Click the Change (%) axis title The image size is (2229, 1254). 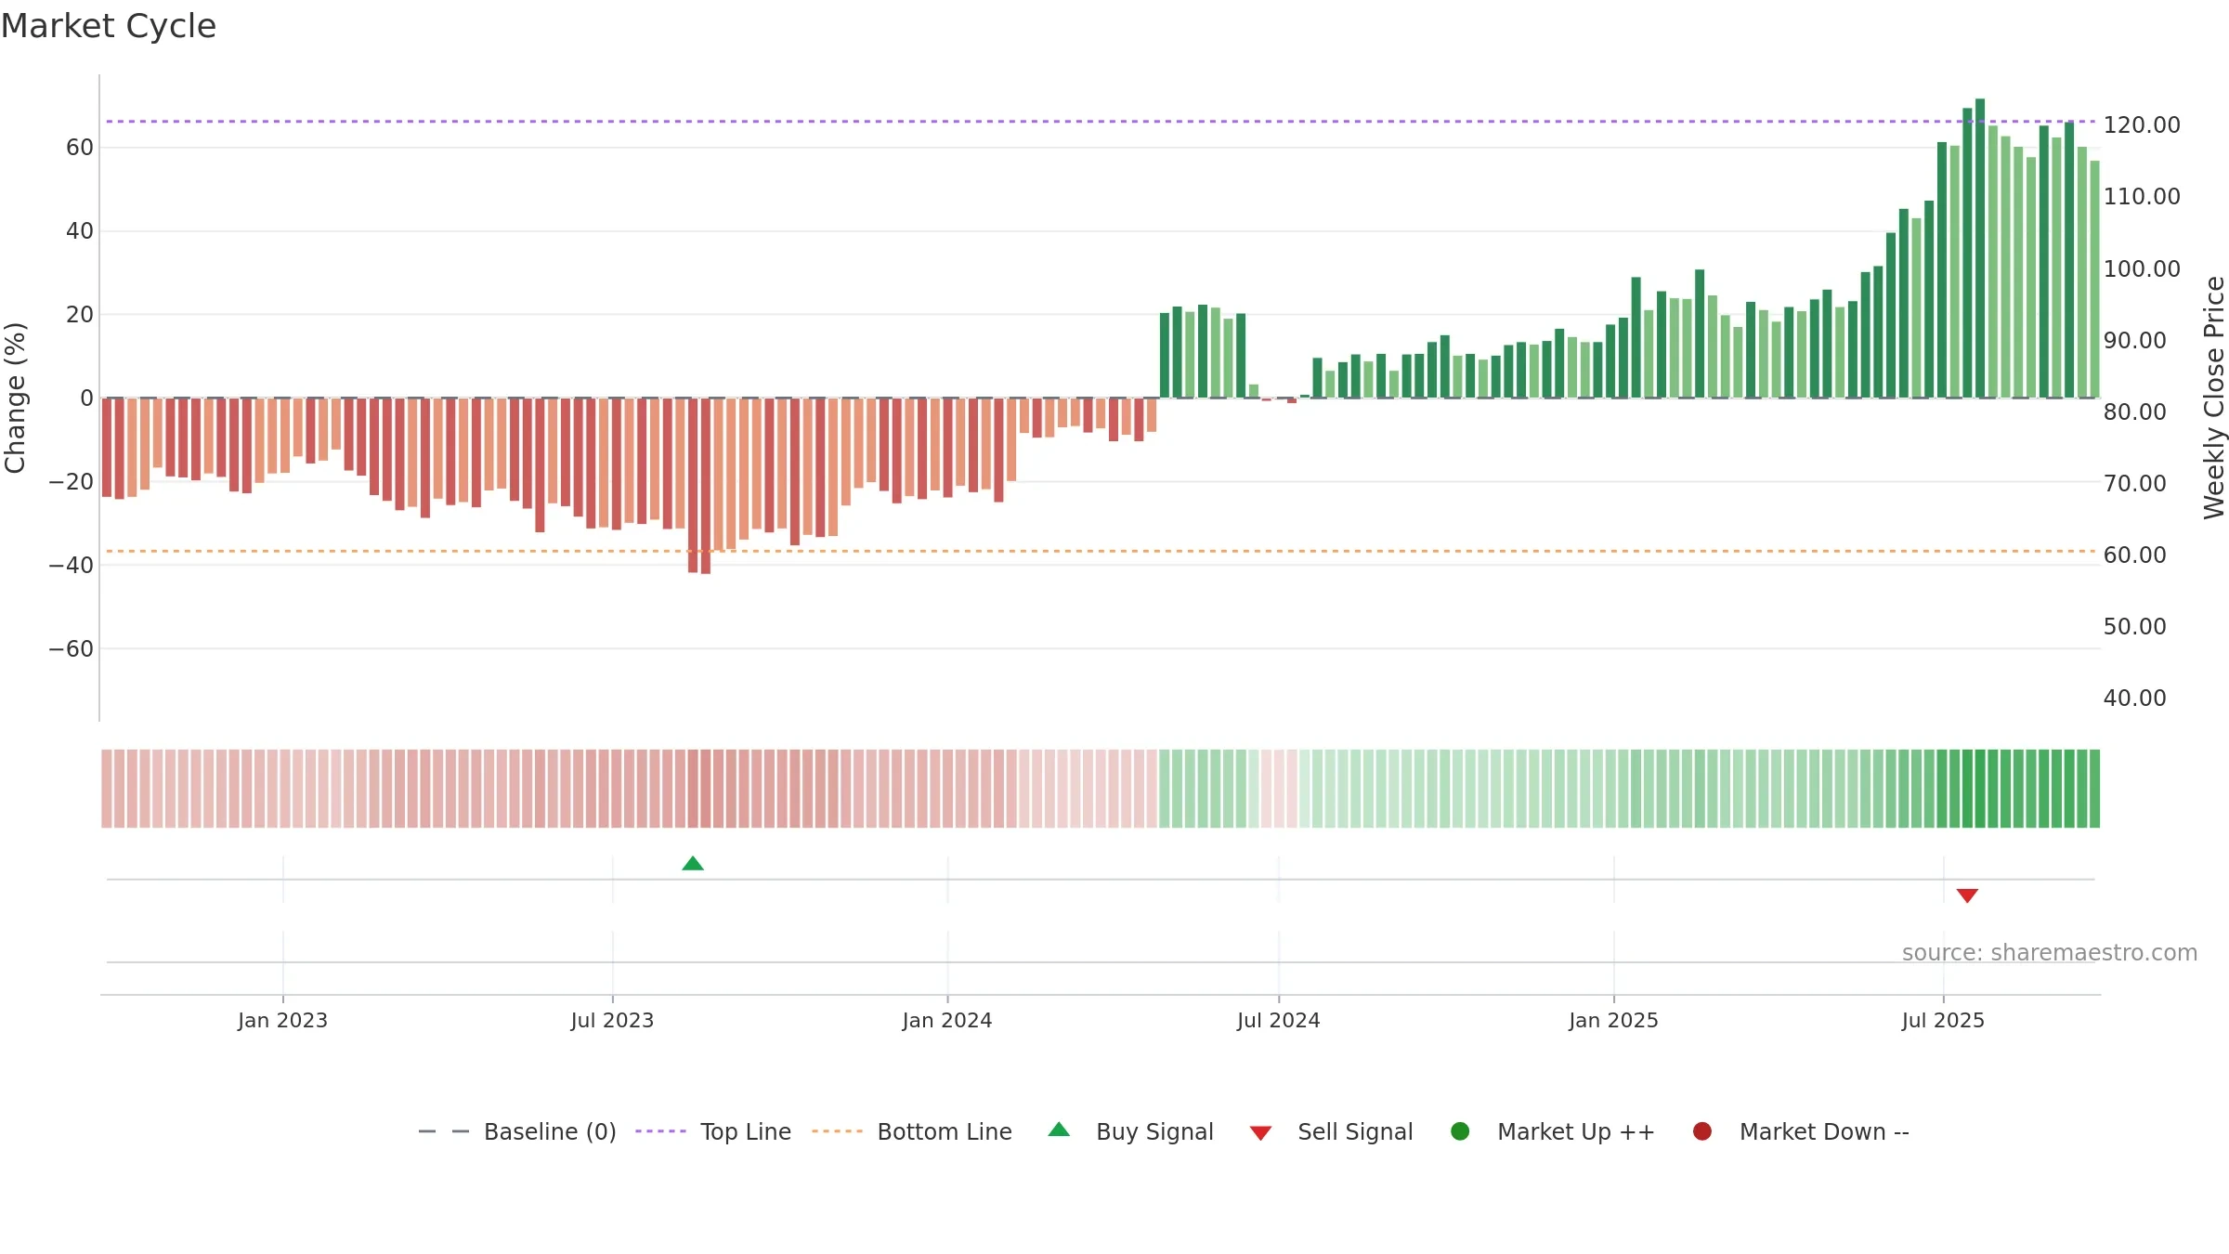point(15,398)
